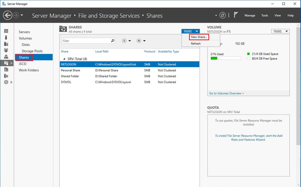Viewport: 301px width, 187px height.
Task: Click SMB protocol cell in the SYSVOL row
Action: pos(147,82)
